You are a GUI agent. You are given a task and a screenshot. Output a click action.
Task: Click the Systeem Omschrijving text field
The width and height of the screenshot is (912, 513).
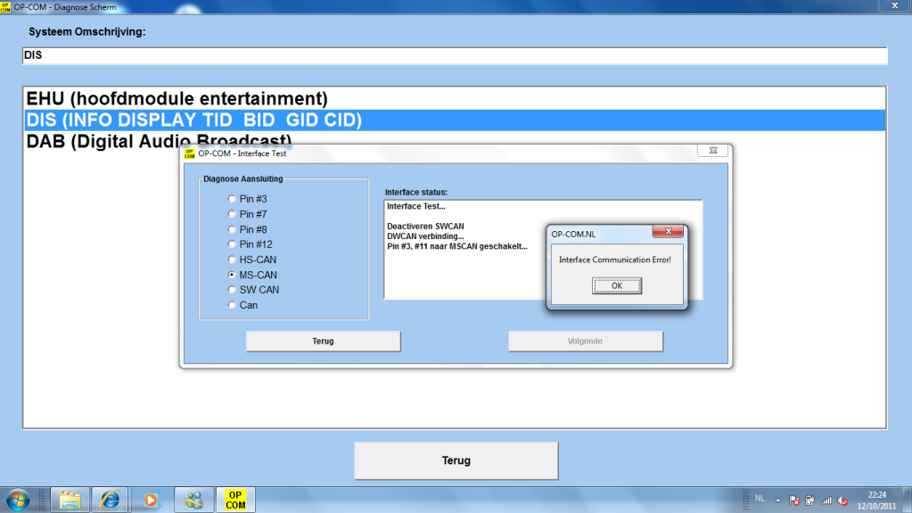click(x=455, y=55)
